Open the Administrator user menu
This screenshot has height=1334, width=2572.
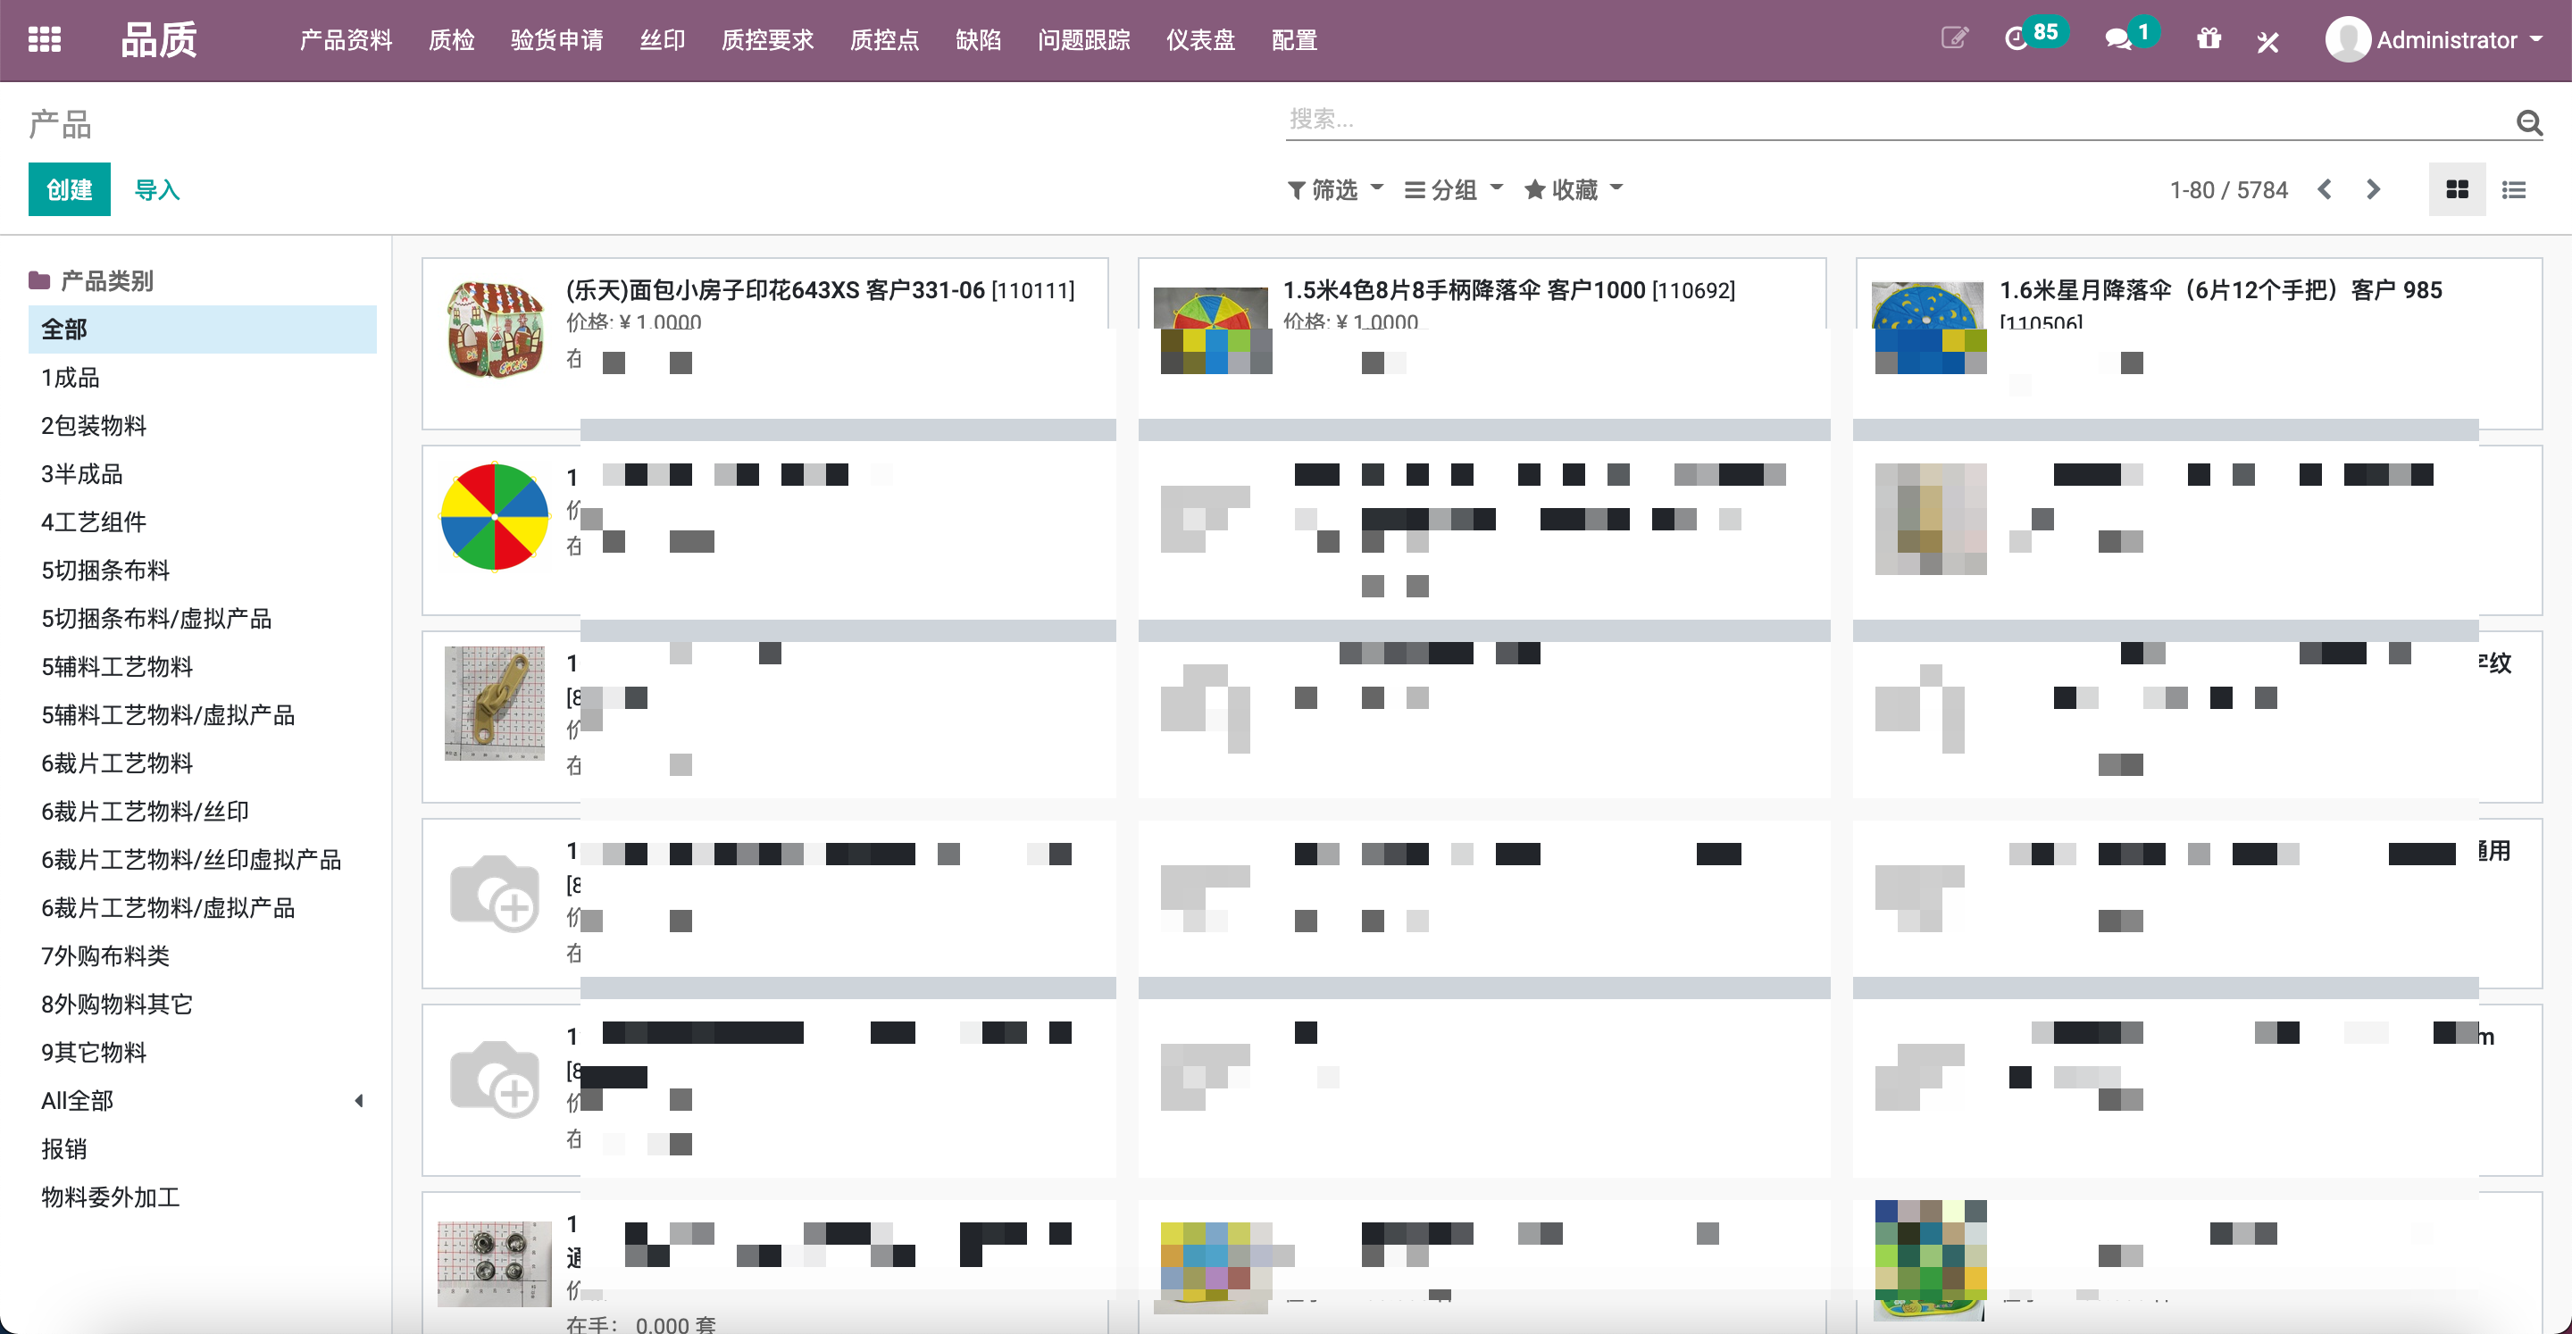tap(2434, 40)
